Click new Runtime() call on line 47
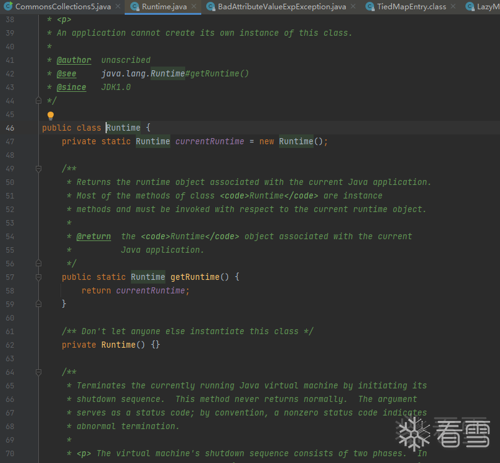The image size is (500, 463). tap(292, 141)
